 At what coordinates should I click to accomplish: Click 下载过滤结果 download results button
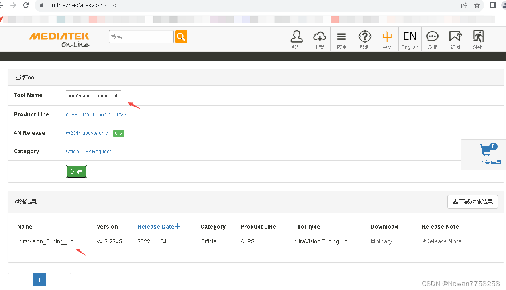tap(473, 202)
